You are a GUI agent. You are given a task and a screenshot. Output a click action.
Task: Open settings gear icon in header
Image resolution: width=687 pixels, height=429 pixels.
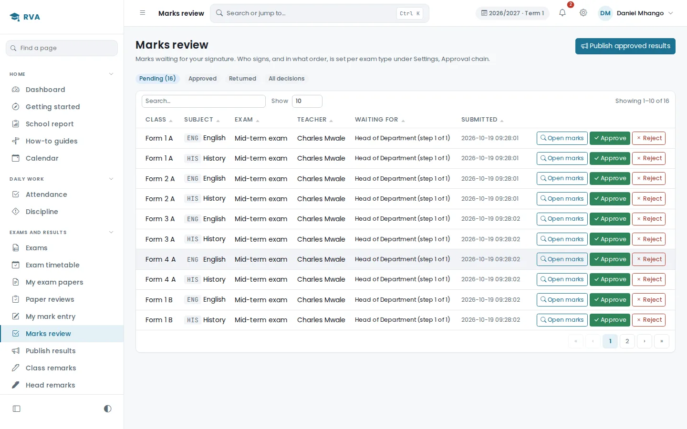tap(583, 13)
